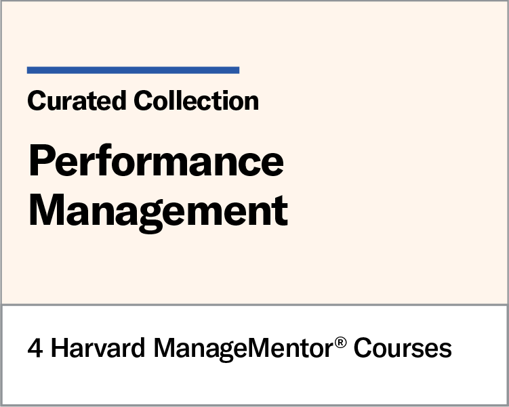
Task: Click the capital C of Curated
Action: [x=37, y=100]
